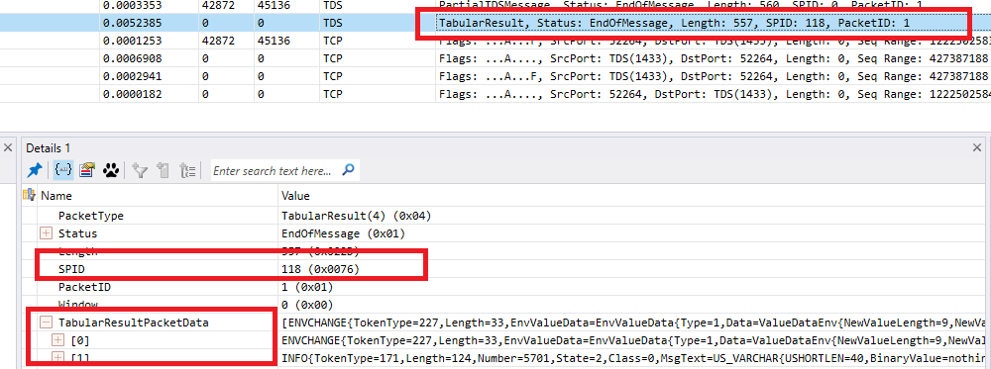The height and width of the screenshot is (369, 991).
Task: Open the column chooser icon beside Name header
Action: [x=29, y=196]
